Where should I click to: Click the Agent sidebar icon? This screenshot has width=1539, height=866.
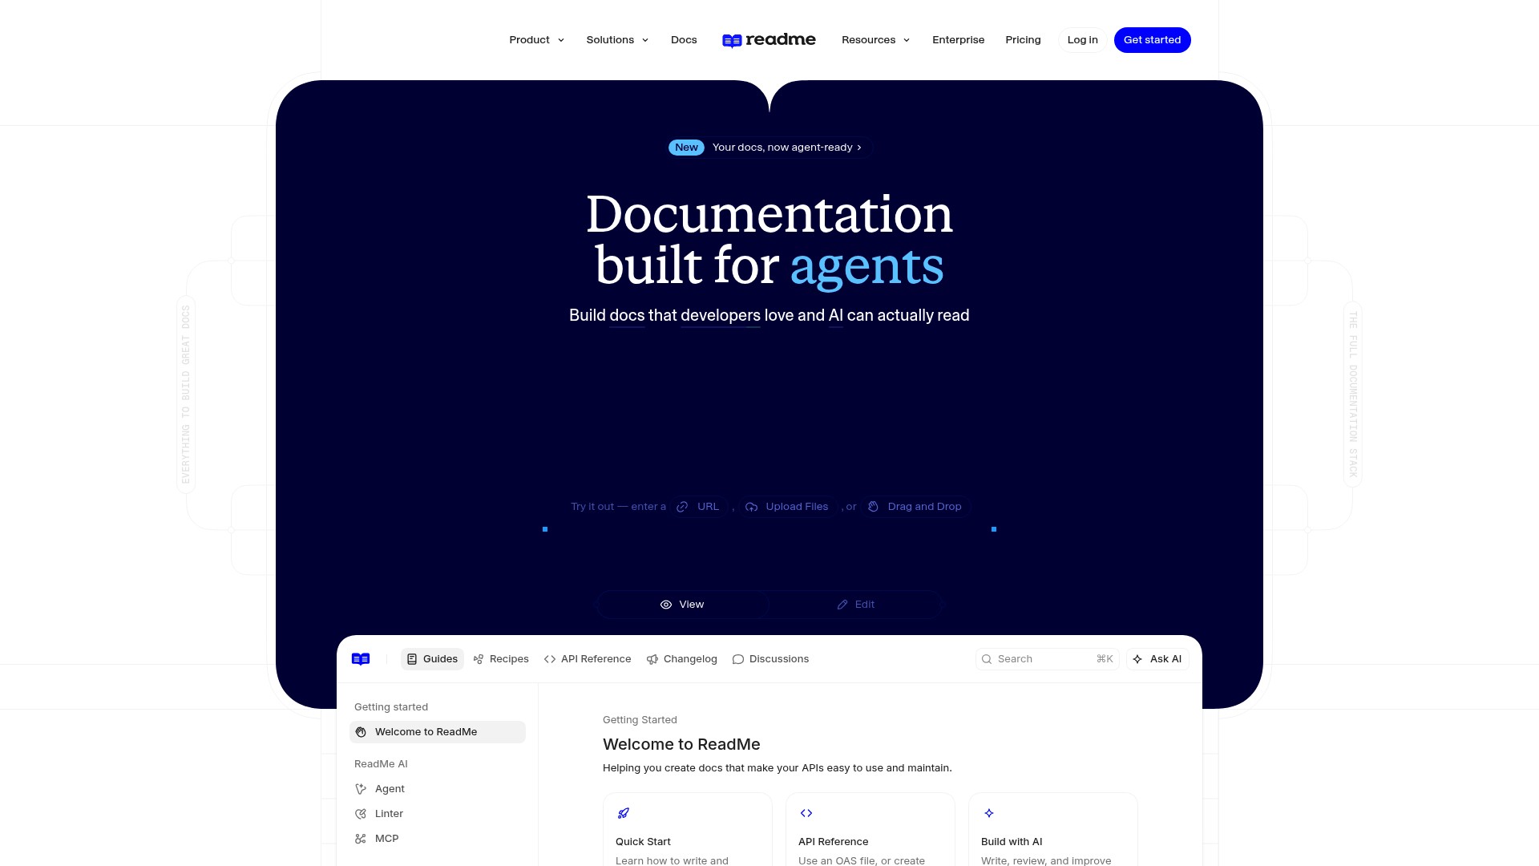(361, 789)
